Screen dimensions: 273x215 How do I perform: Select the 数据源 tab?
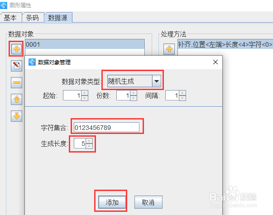point(58,18)
